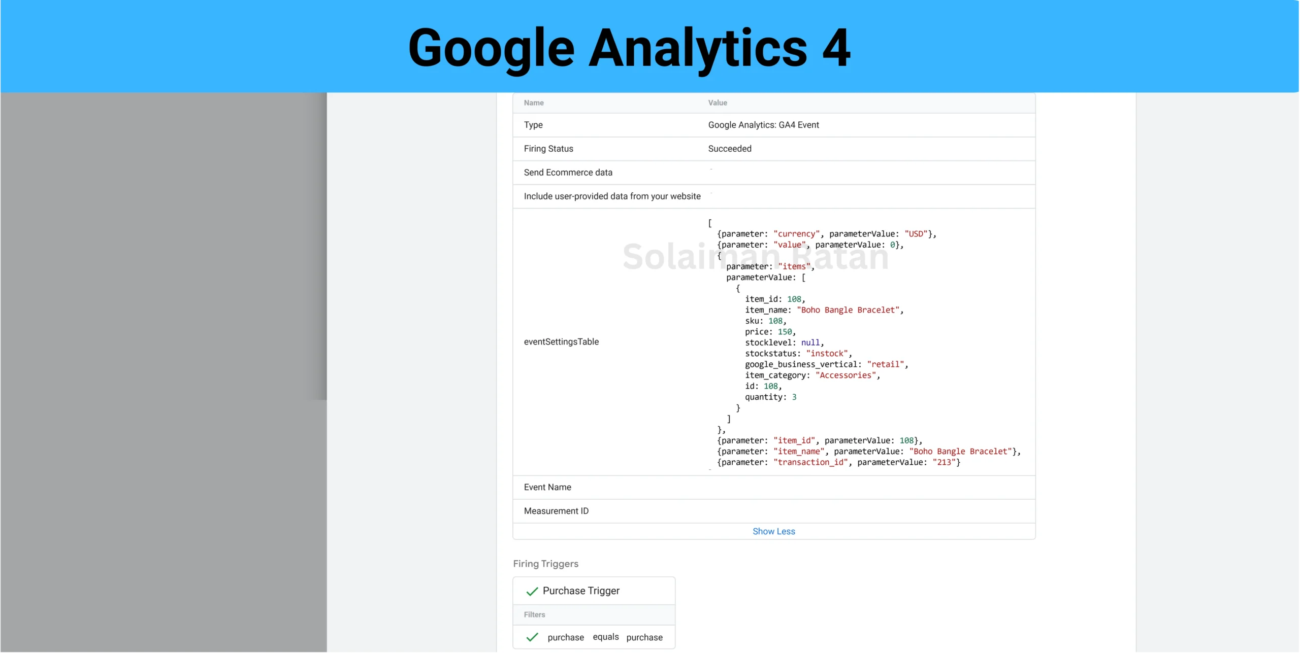
Task: Click the Succeeded firing status value
Action: (730, 149)
